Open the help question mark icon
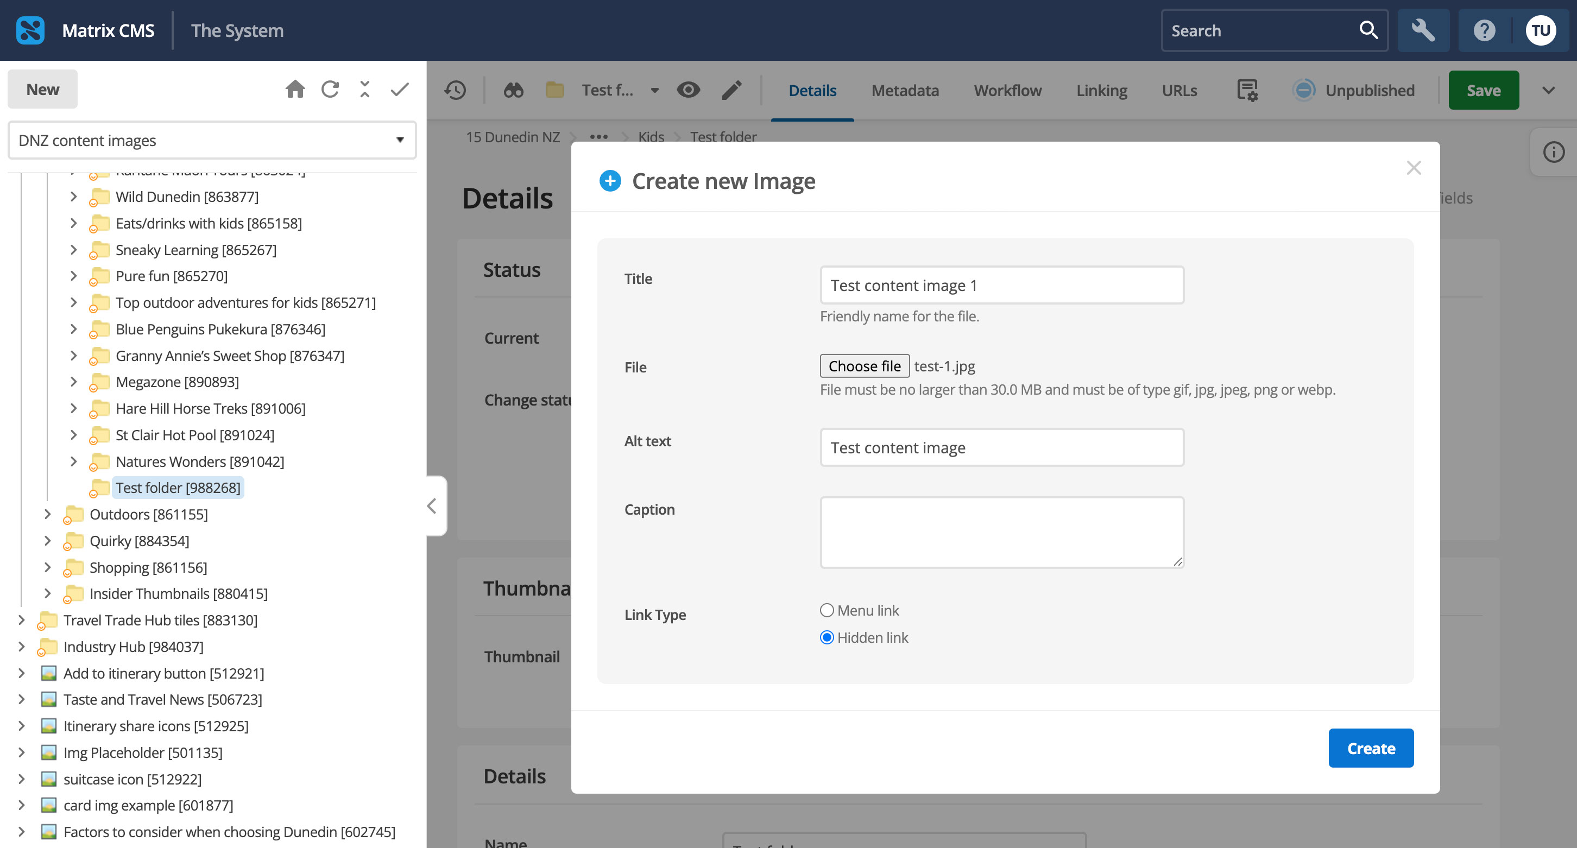This screenshot has width=1577, height=848. [x=1484, y=30]
